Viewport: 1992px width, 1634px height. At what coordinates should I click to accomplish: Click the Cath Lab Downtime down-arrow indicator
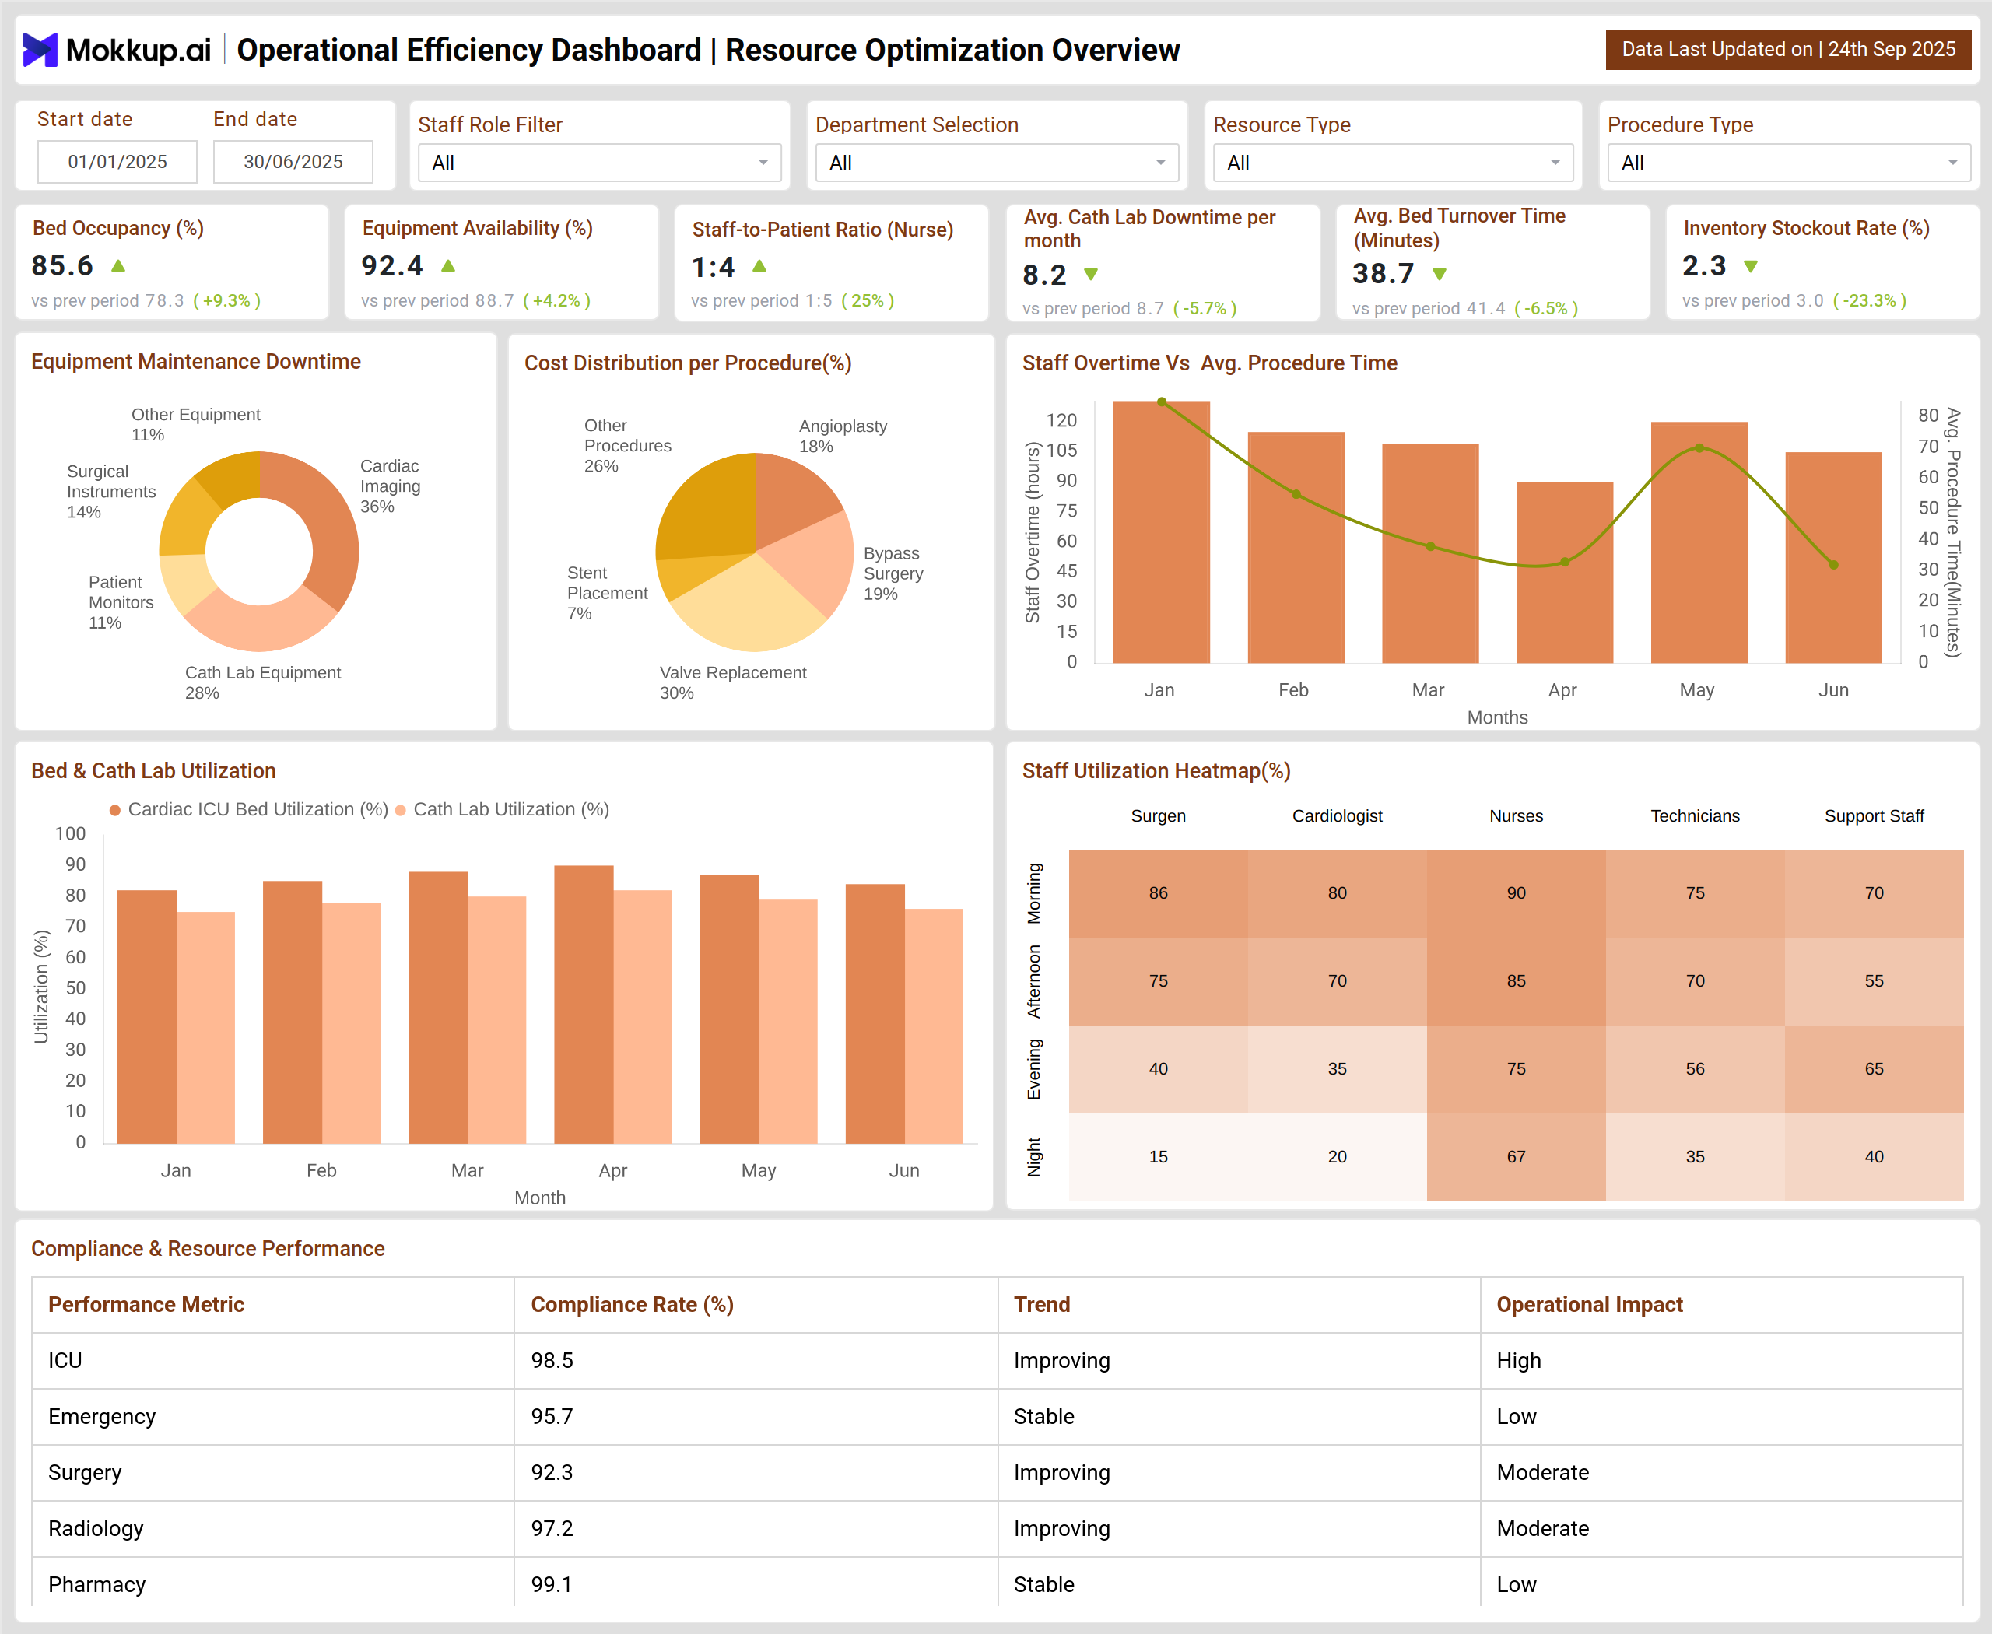click(1091, 275)
